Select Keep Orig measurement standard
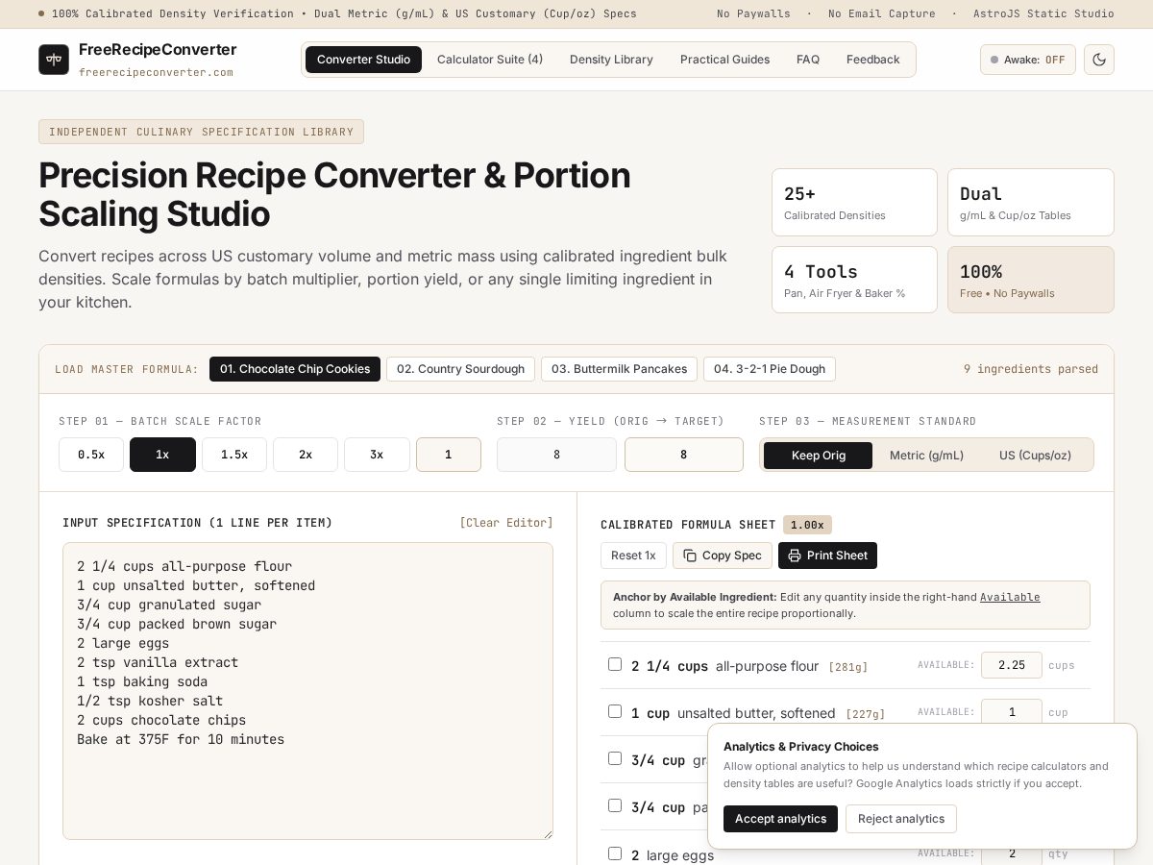 [819, 455]
